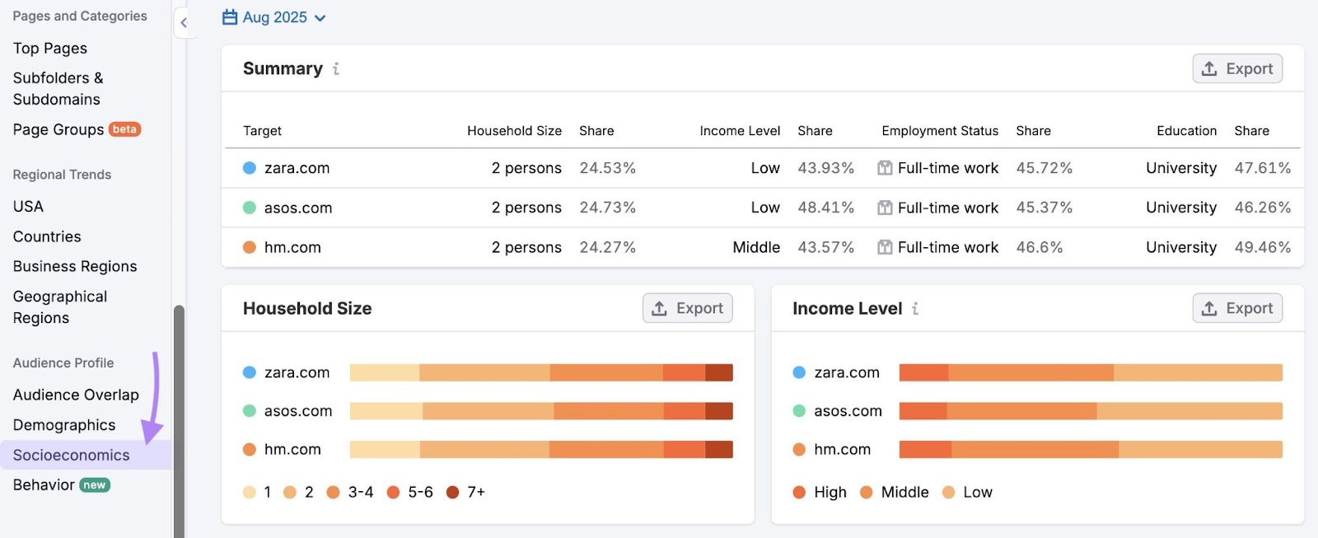Toggle the 3-4 persons legend item

tap(350, 493)
